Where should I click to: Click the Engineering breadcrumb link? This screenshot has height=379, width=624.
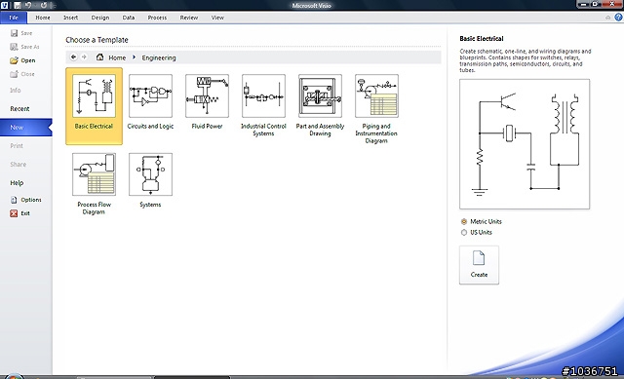point(159,57)
